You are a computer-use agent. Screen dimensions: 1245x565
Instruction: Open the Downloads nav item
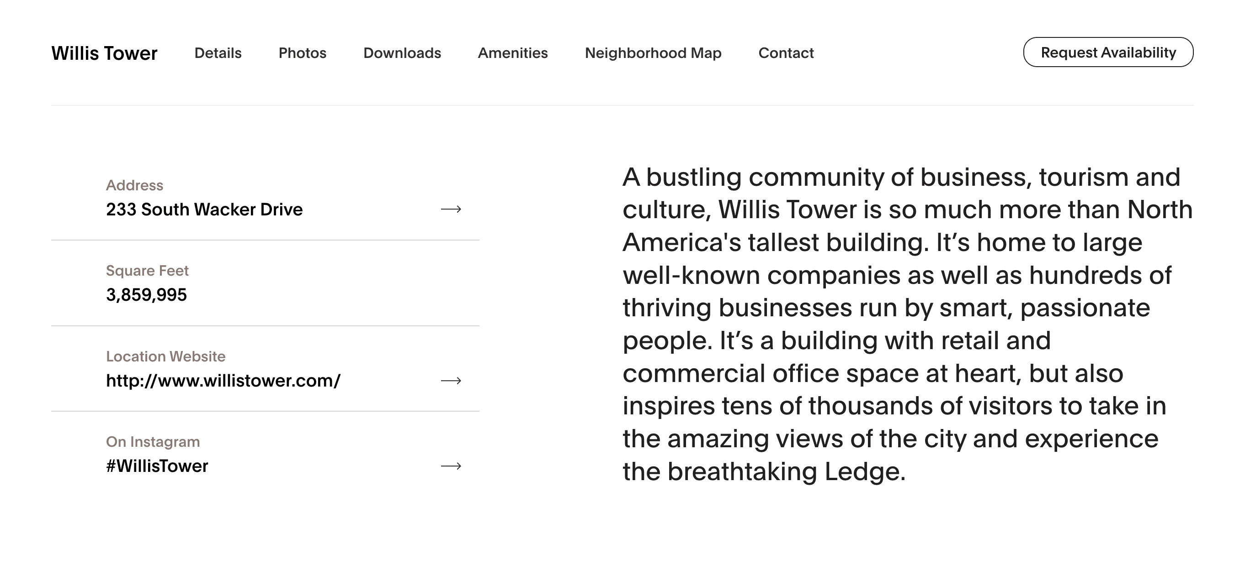pyautogui.click(x=402, y=52)
